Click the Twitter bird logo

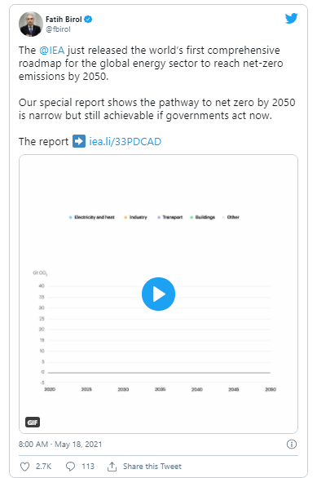(291, 18)
